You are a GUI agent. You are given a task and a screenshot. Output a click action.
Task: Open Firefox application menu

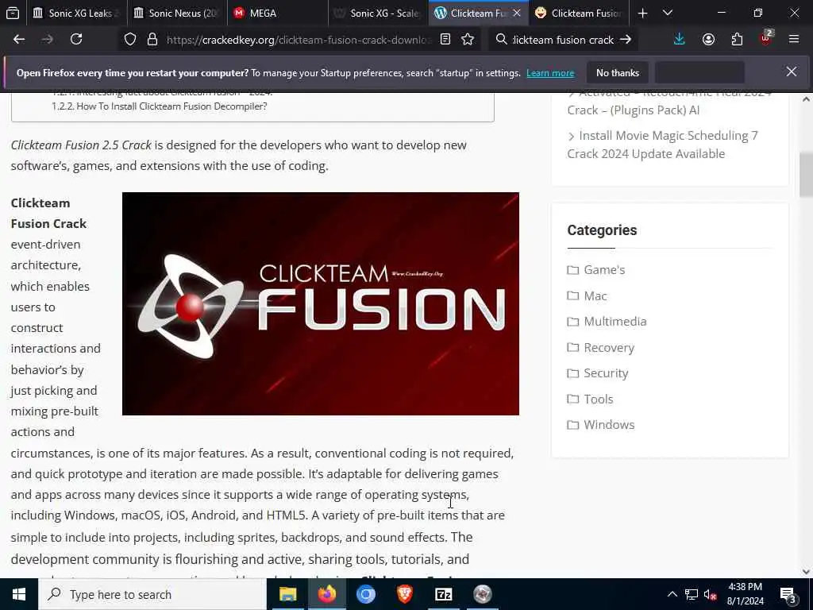(x=794, y=40)
